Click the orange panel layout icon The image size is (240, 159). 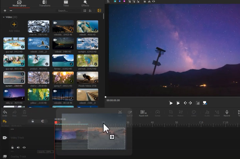click(x=99, y=11)
